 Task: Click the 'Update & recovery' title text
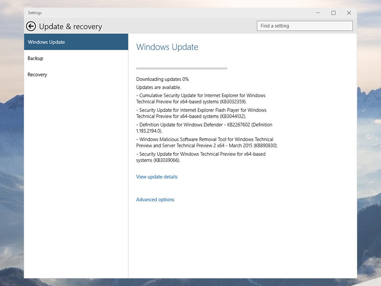(x=70, y=26)
